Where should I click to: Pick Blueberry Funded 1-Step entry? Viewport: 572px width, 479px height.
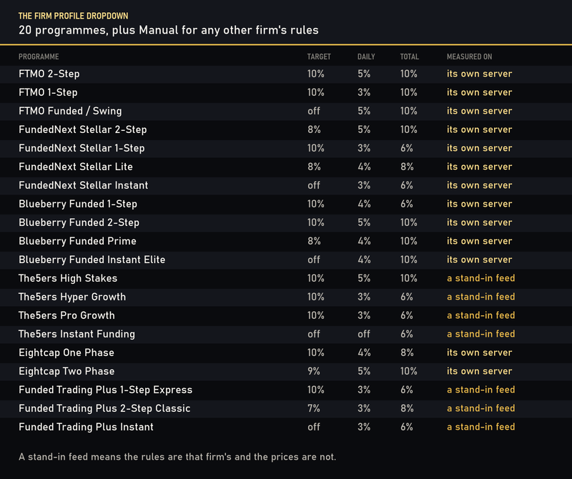coord(286,204)
